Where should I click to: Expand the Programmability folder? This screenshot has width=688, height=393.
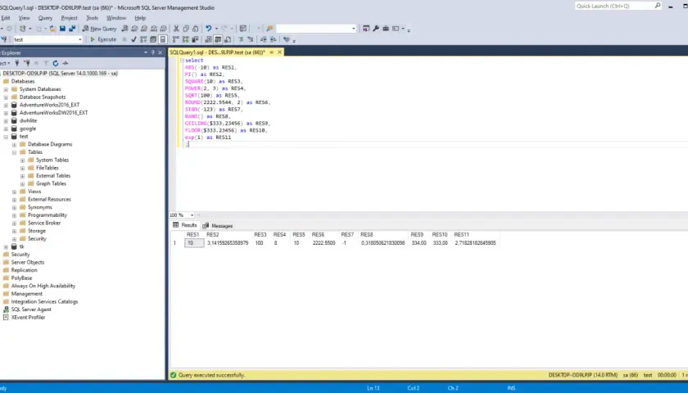[14, 215]
